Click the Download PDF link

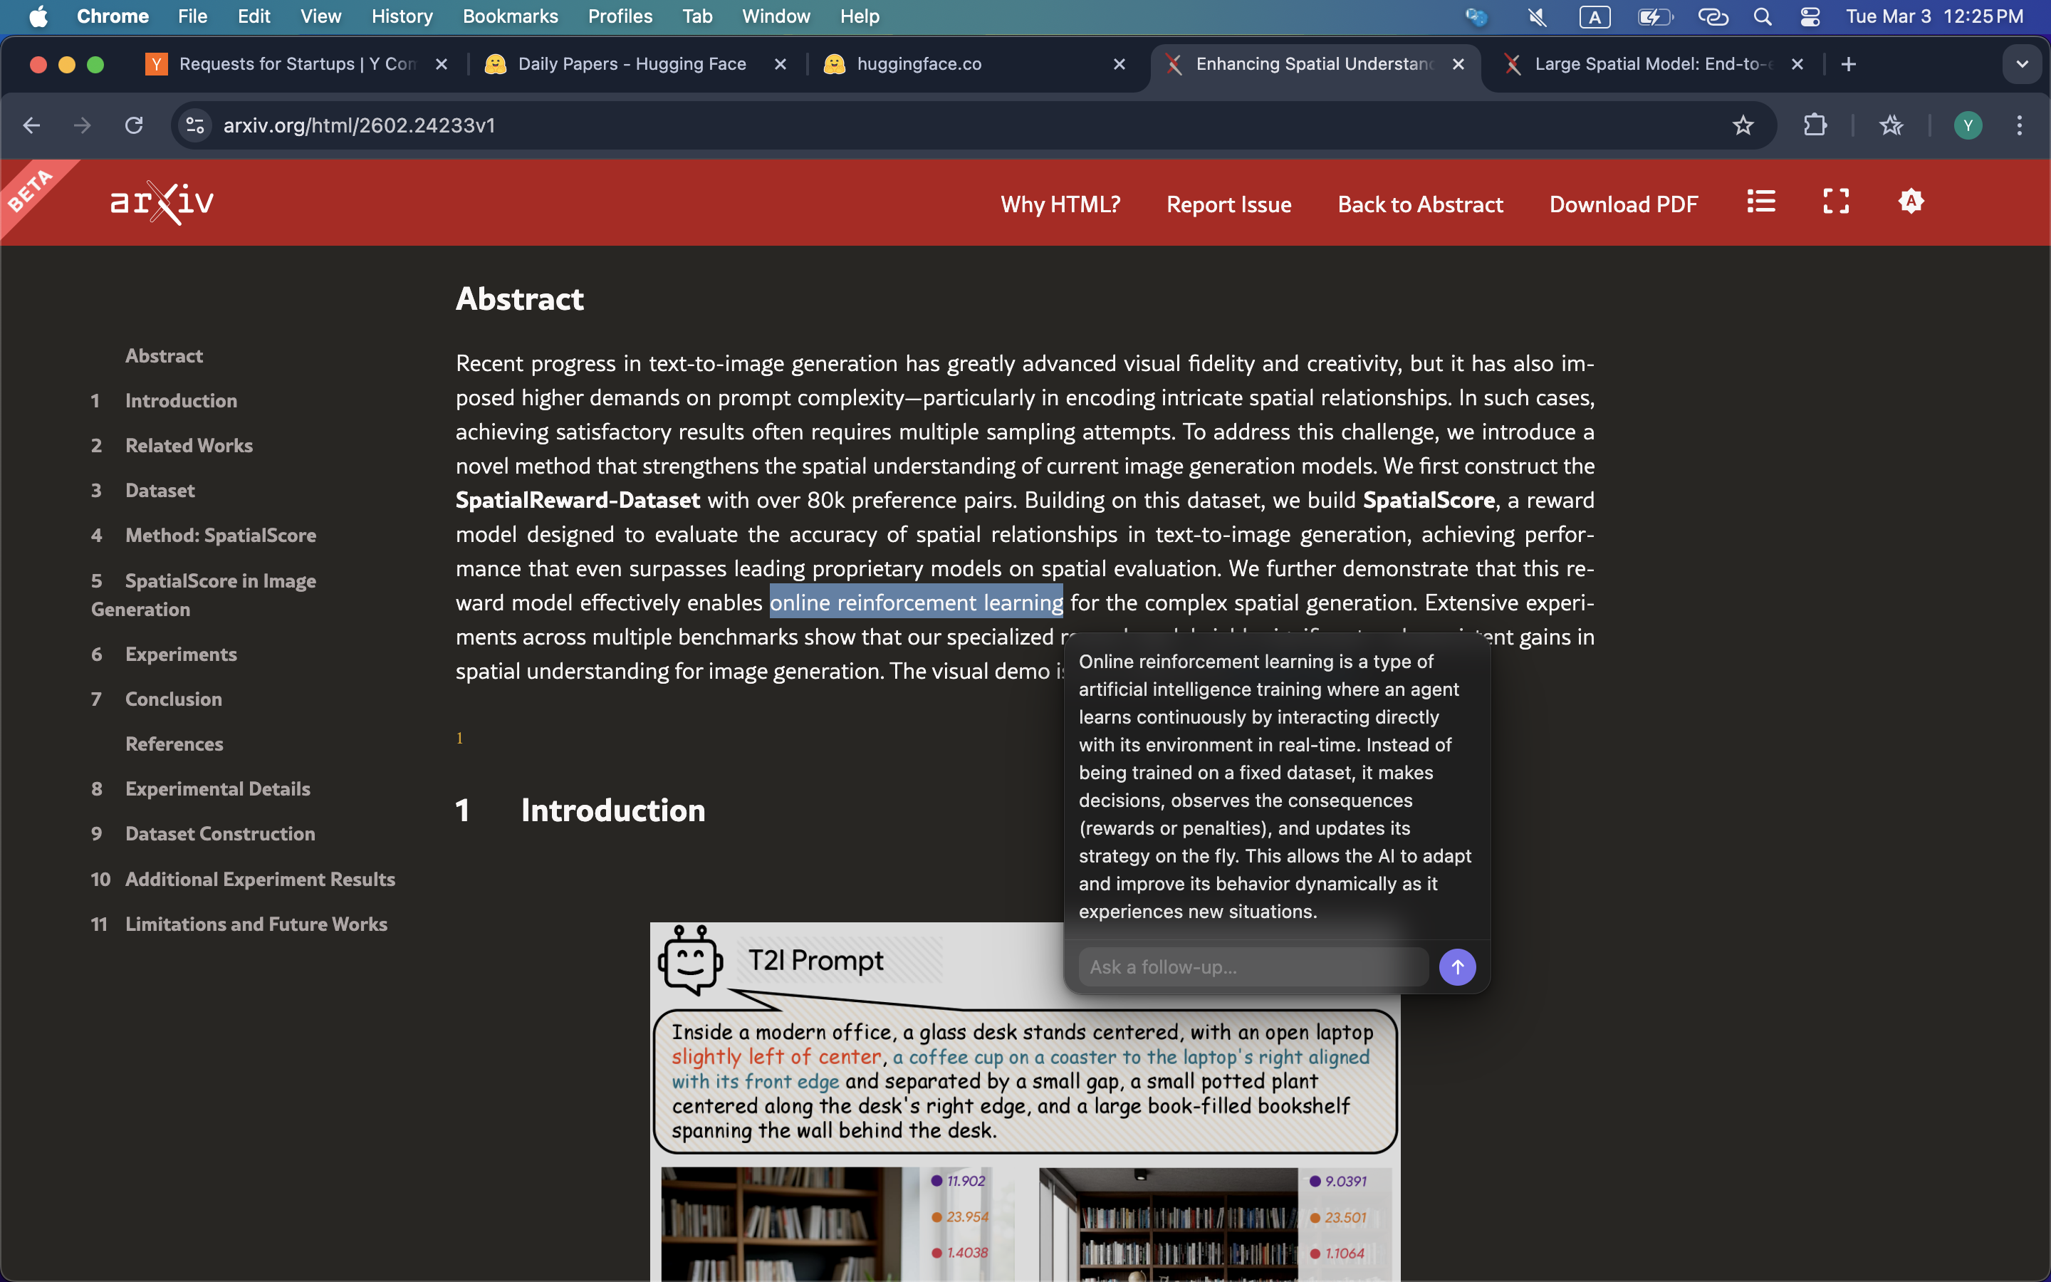pos(1622,204)
